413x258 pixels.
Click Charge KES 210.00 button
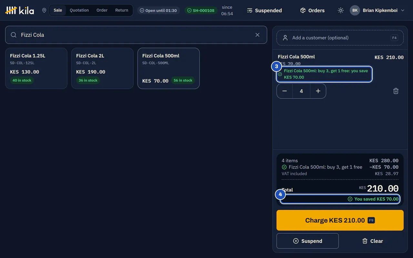click(340, 220)
